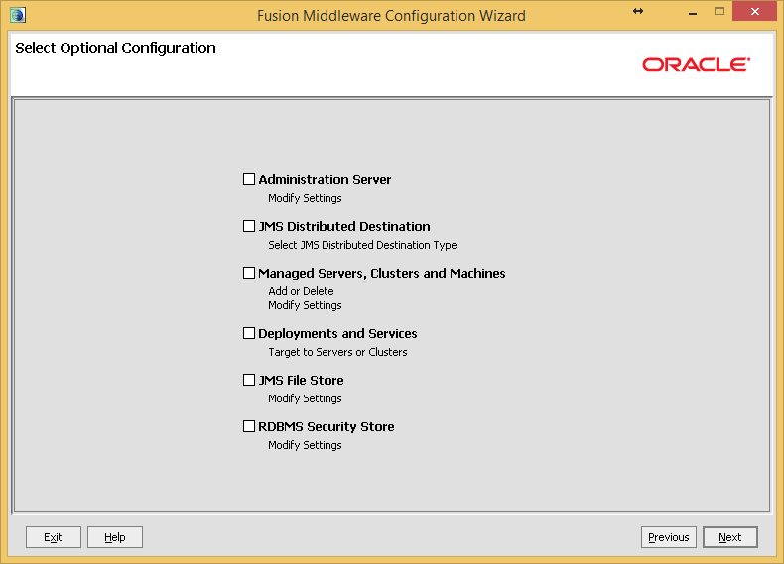
Task: Go back with the Previous button
Action: 669,537
